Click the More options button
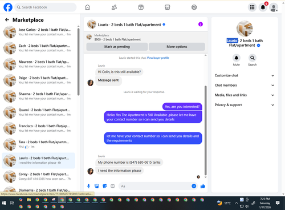 (x=177, y=47)
